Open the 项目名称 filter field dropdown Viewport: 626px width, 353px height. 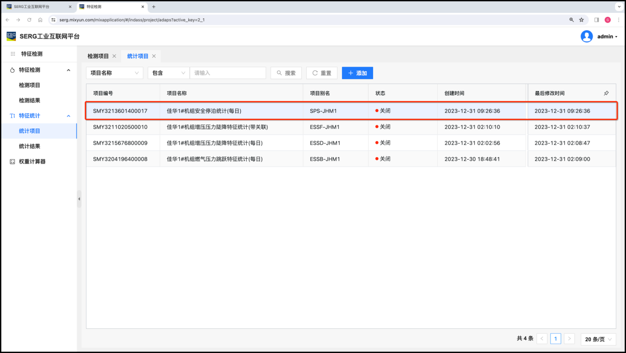point(115,73)
